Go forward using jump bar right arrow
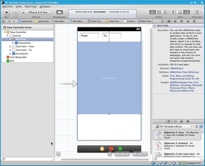Image resolution: width=205 pixels, height=166 pixels. point(14,21)
